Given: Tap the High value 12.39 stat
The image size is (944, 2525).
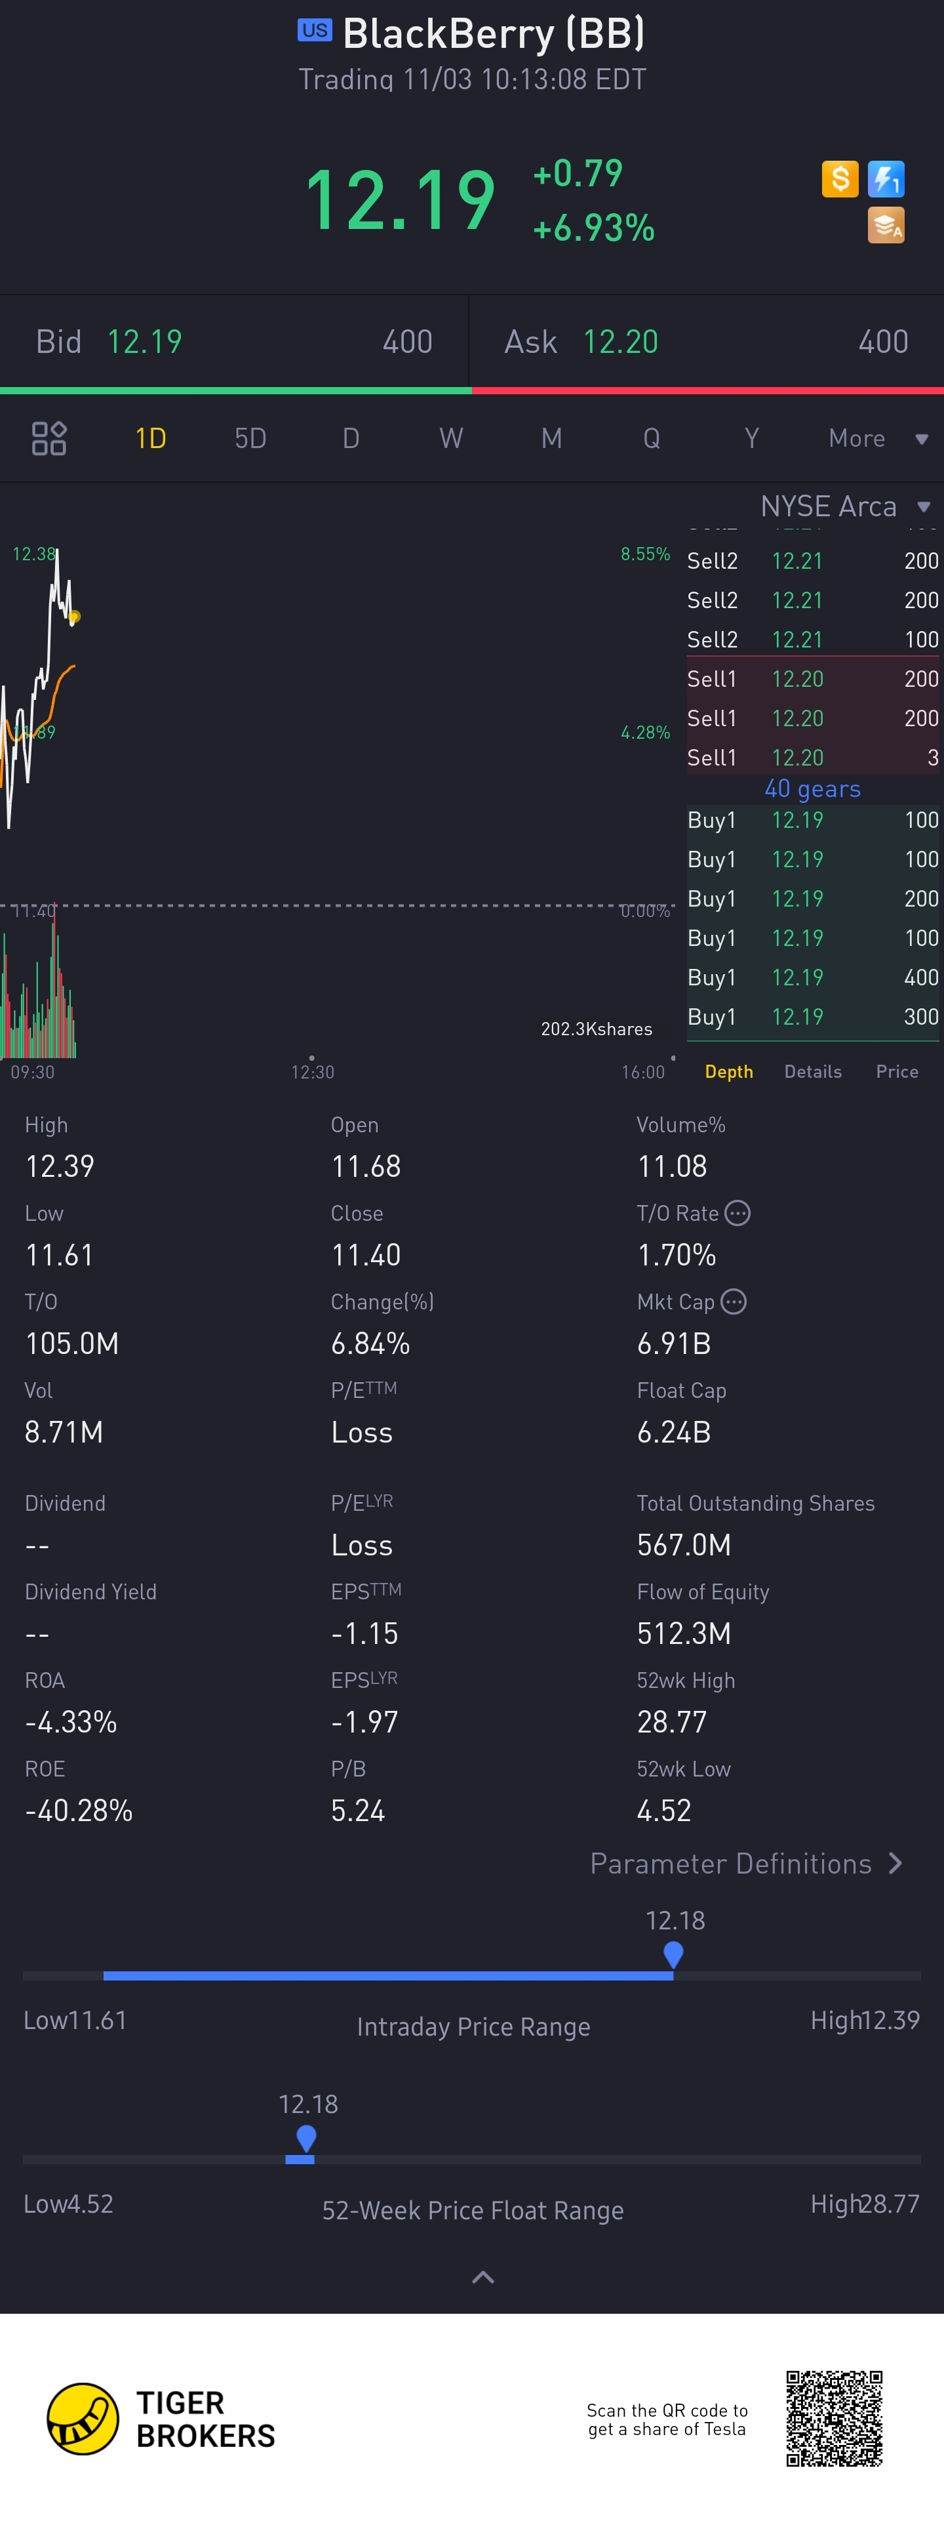Looking at the screenshot, I should pos(60,1166).
